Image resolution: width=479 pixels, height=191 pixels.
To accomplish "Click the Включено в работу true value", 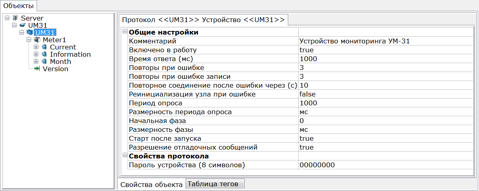I will 386,50.
